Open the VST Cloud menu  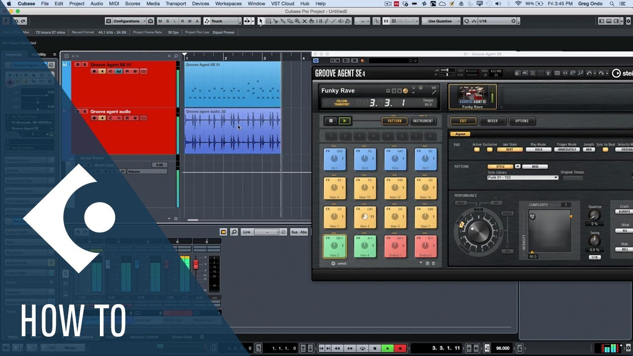coord(282,3)
